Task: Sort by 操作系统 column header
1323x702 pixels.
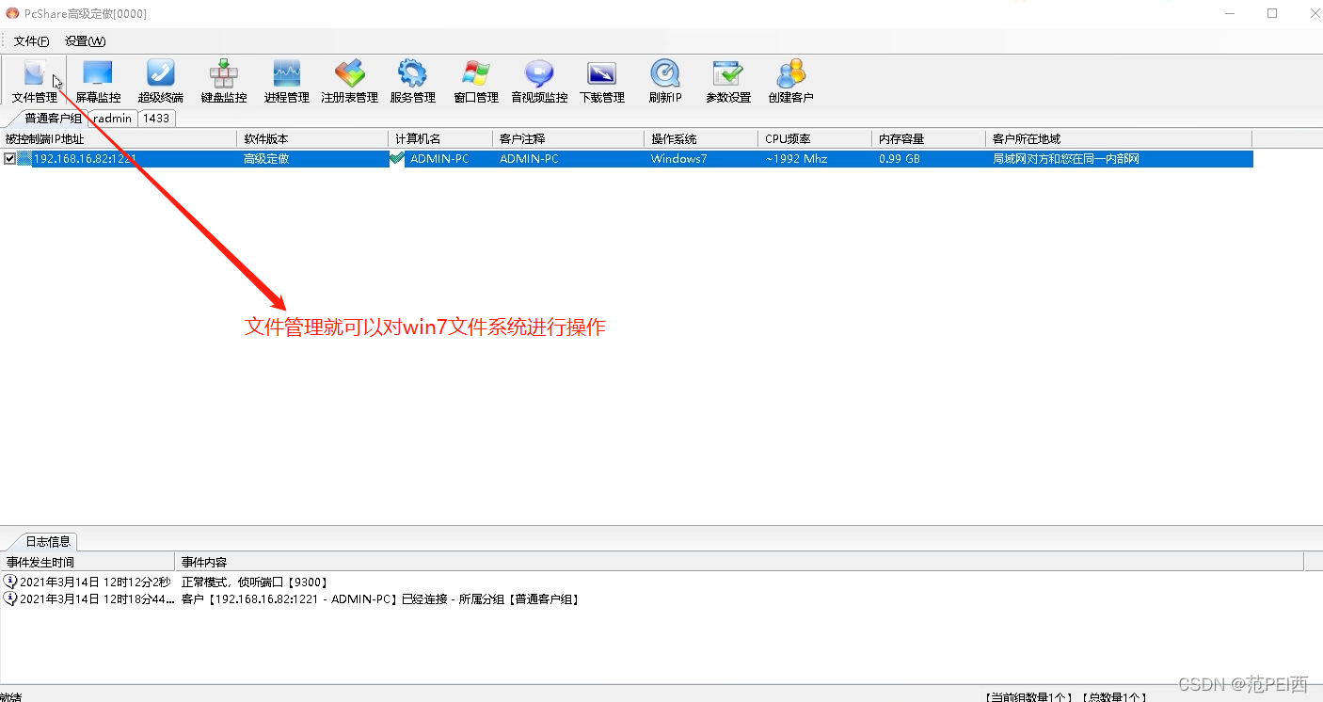Action: [x=701, y=139]
